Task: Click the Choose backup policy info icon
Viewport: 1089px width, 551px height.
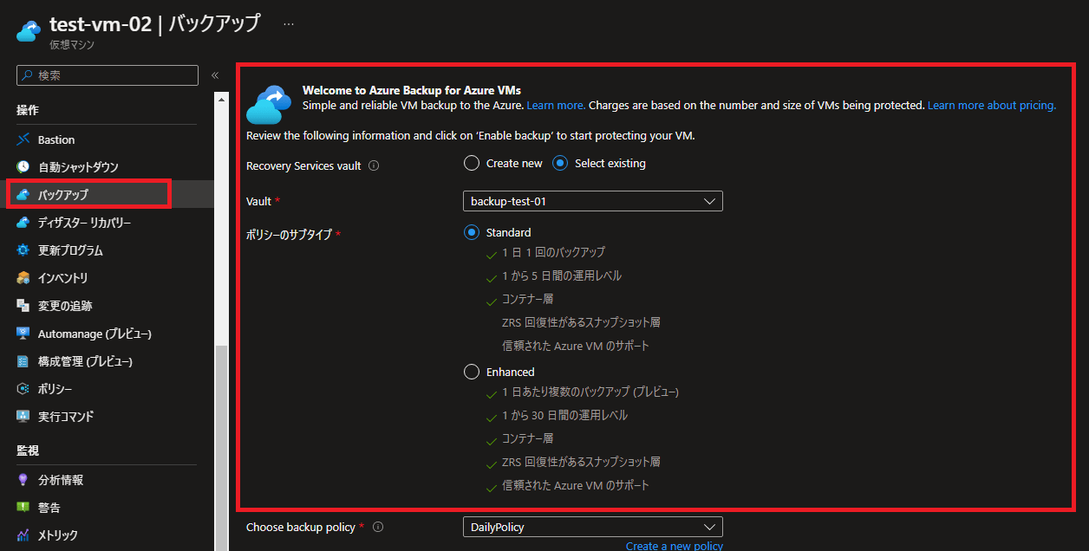Action: coord(378,527)
